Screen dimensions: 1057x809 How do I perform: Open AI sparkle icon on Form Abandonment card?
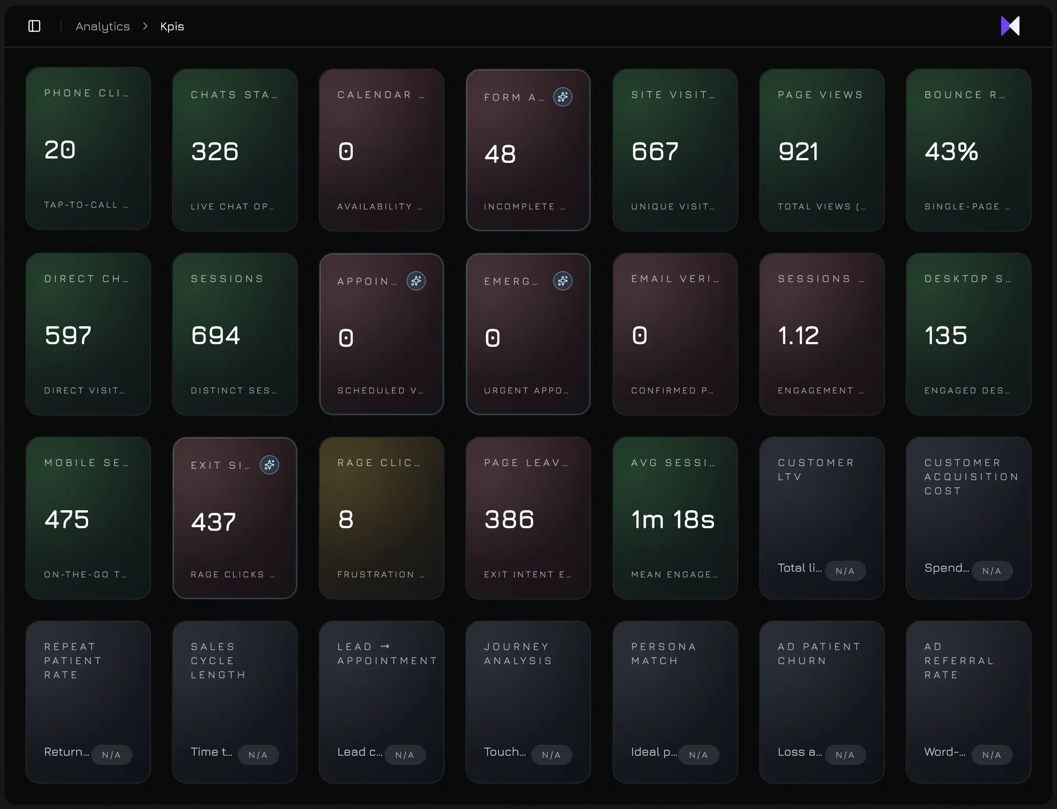click(x=563, y=97)
